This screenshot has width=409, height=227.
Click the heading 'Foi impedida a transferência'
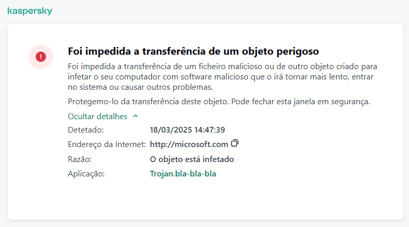[x=193, y=52]
